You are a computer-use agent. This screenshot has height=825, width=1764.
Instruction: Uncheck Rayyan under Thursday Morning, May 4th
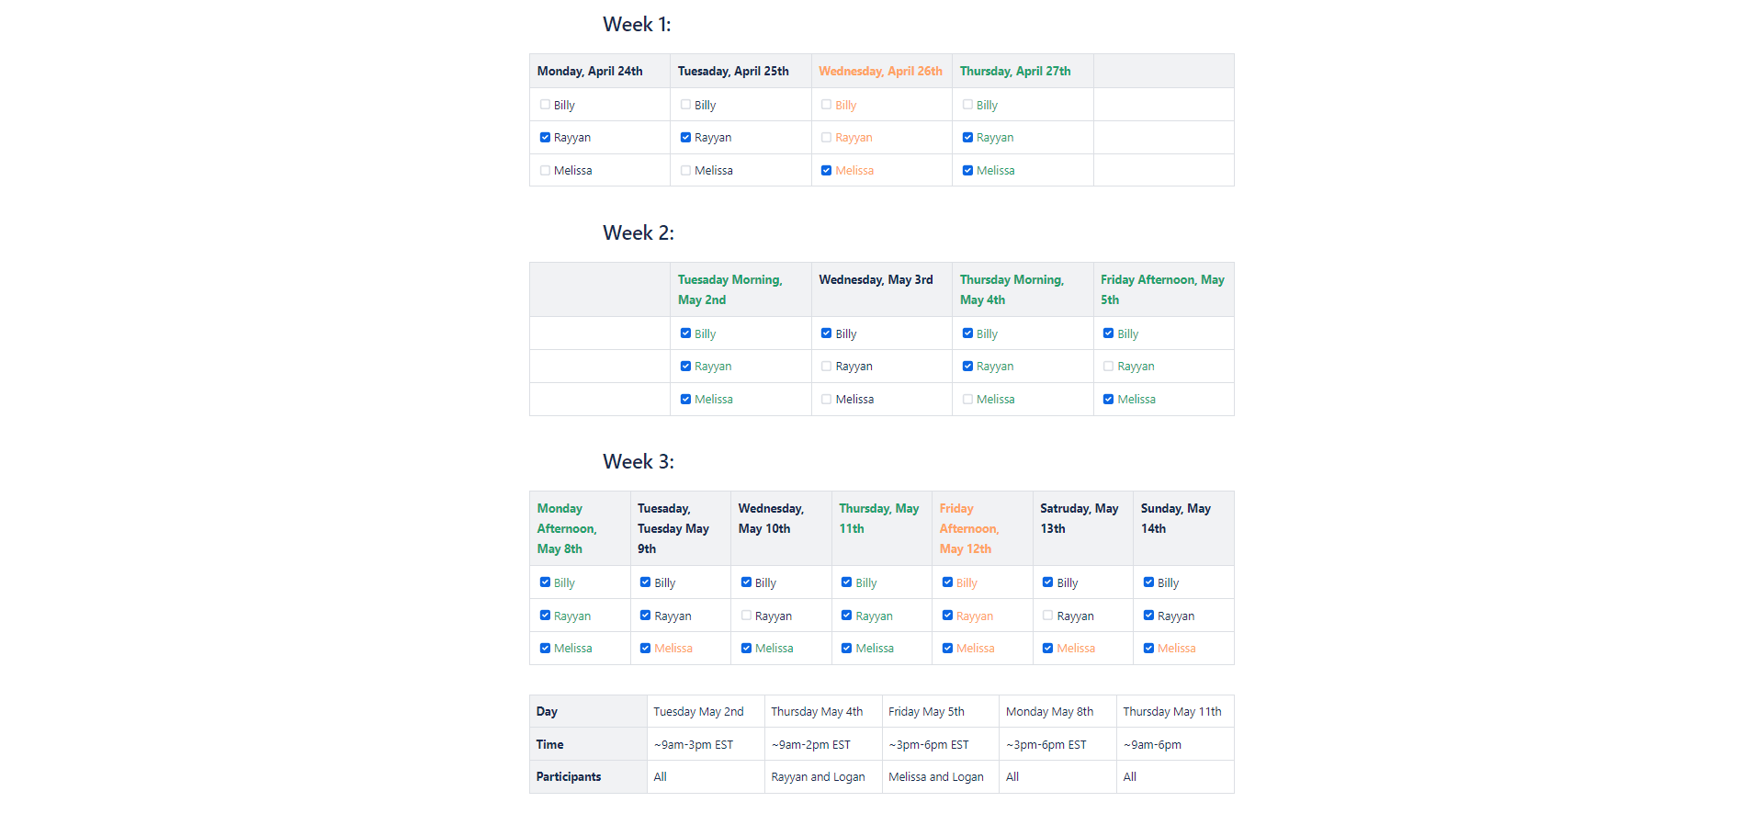[x=967, y=366]
